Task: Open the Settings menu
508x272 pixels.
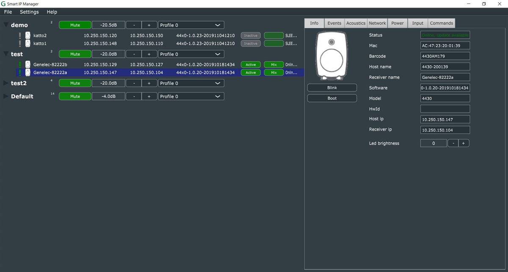Action: (x=29, y=12)
